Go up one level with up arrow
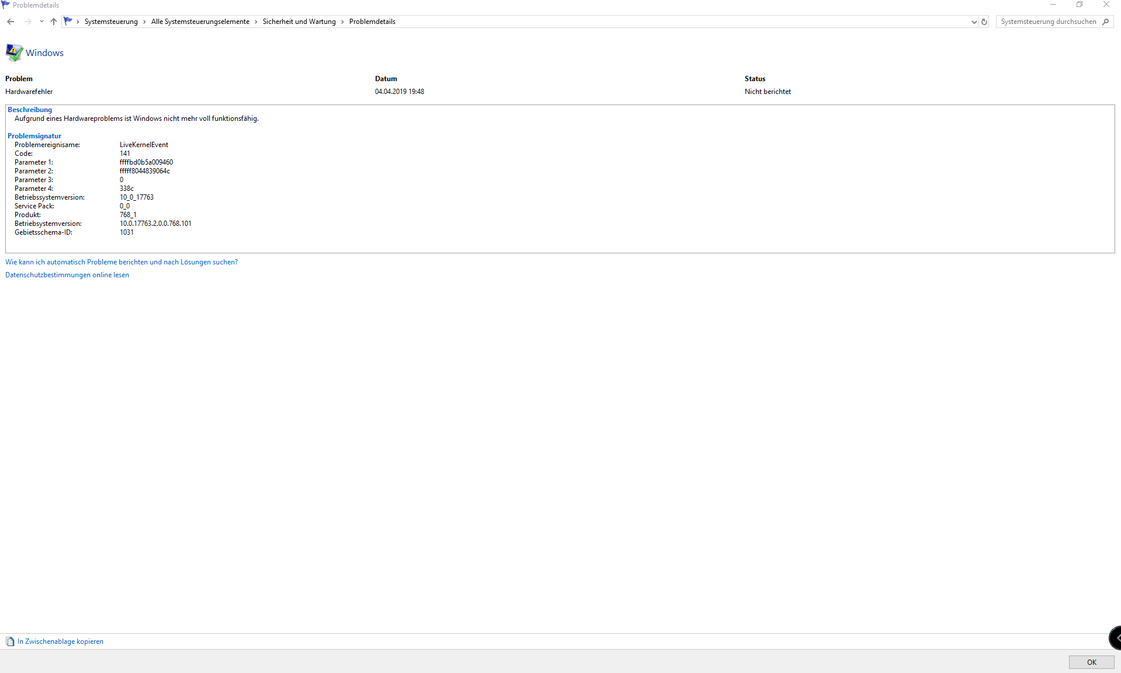Screen dimensions: 1121x673 [x=54, y=22]
